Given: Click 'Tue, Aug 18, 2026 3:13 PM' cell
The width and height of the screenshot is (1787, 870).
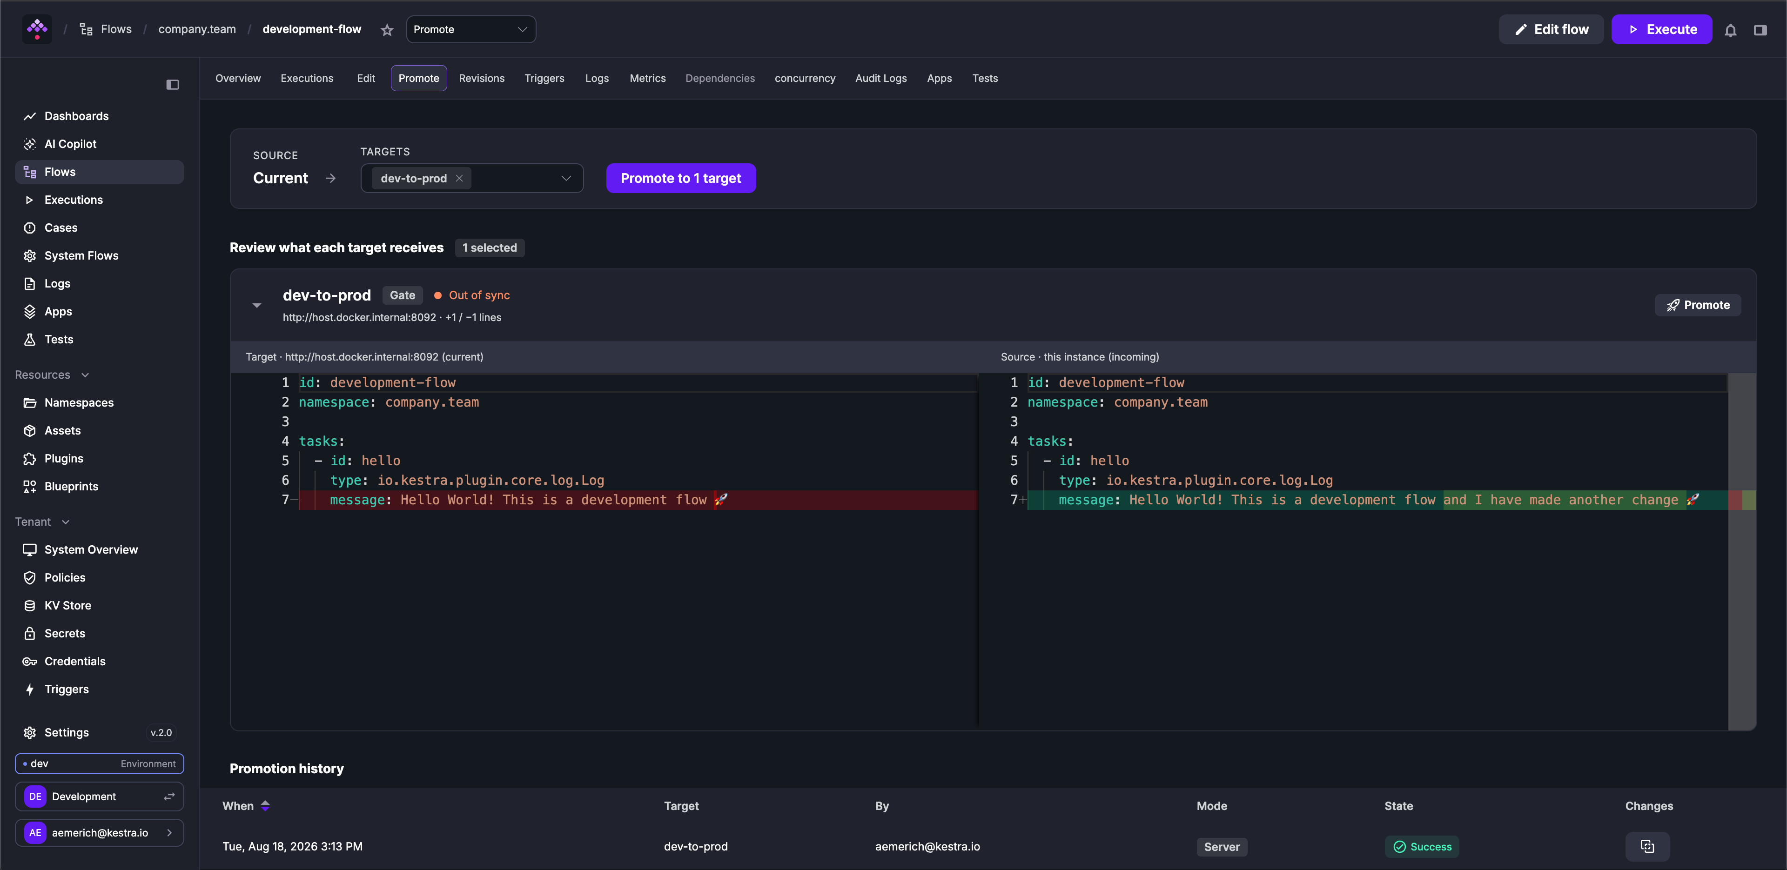Looking at the screenshot, I should pyautogui.click(x=292, y=846).
